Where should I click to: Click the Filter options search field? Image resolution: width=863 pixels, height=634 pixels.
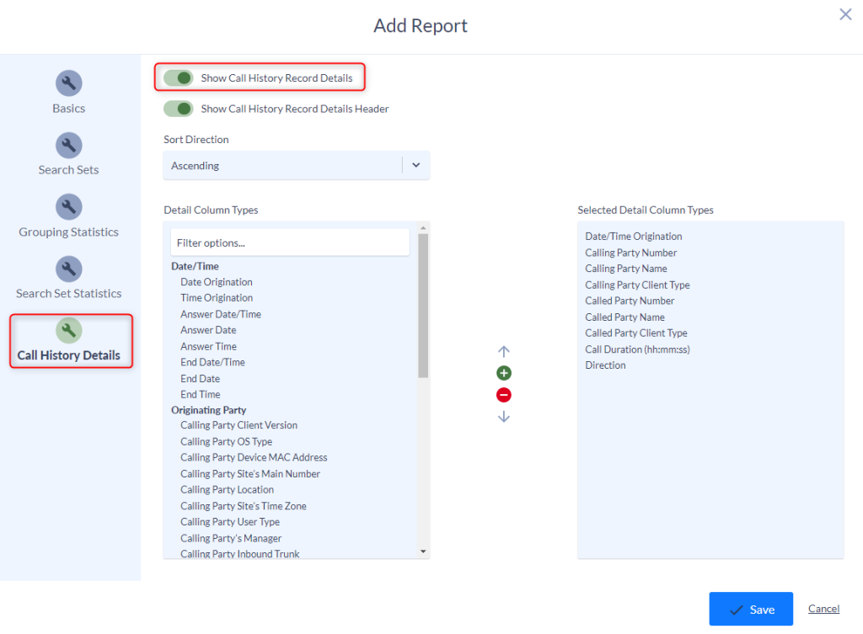pyautogui.click(x=290, y=242)
